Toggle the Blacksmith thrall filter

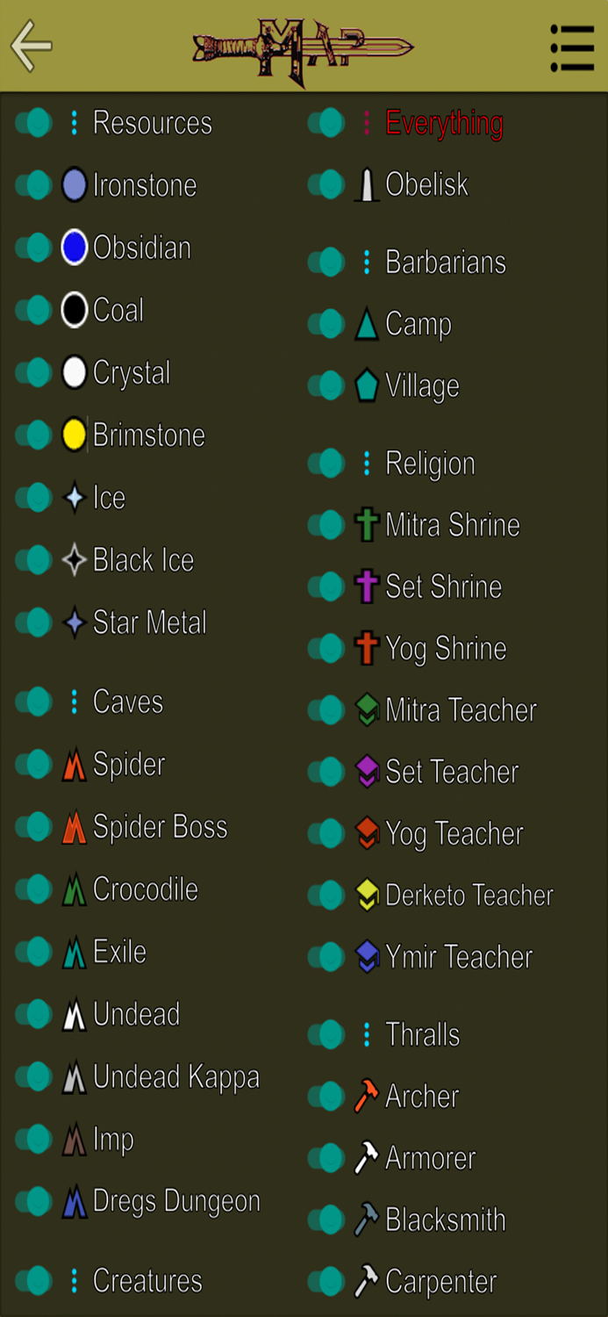[x=325, y=1219]
